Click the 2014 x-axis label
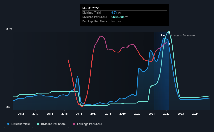Viewport: 214px width, 132px height. pos(50,114)
